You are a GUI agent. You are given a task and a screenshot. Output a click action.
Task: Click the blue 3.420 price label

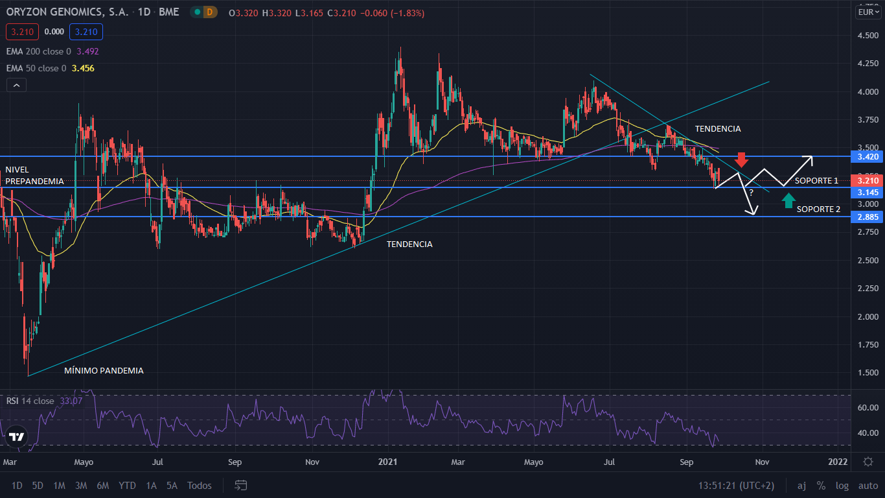coord(866,157)
